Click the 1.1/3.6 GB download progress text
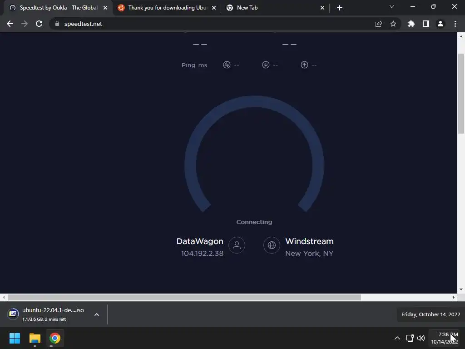Viewport: 465px width, 349px height. tap(44, 319)
